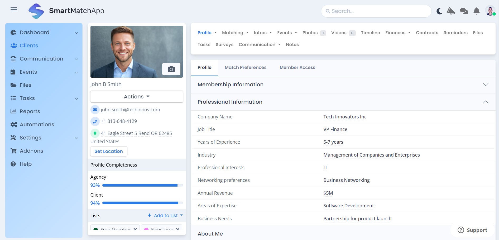Viewport: 499px width, 240px height.
Task: Open the chat messages icon
Action: pyautogui.click(x=464, y=11)
